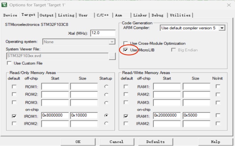Viewport: 235px width, 146px height.
Task: Select the IROM1 Startup radio button
Action: tap(106, 116)
